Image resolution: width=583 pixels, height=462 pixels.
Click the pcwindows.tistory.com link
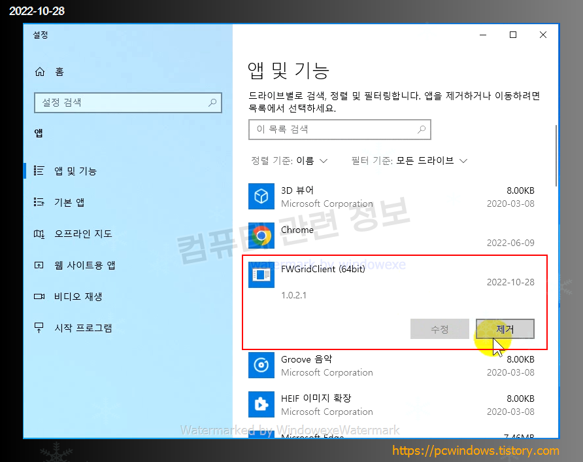[476, 451]
